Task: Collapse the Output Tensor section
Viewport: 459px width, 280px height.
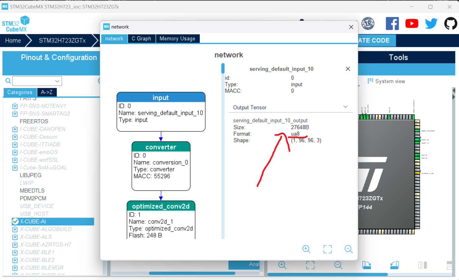Action: coord(345,107)
